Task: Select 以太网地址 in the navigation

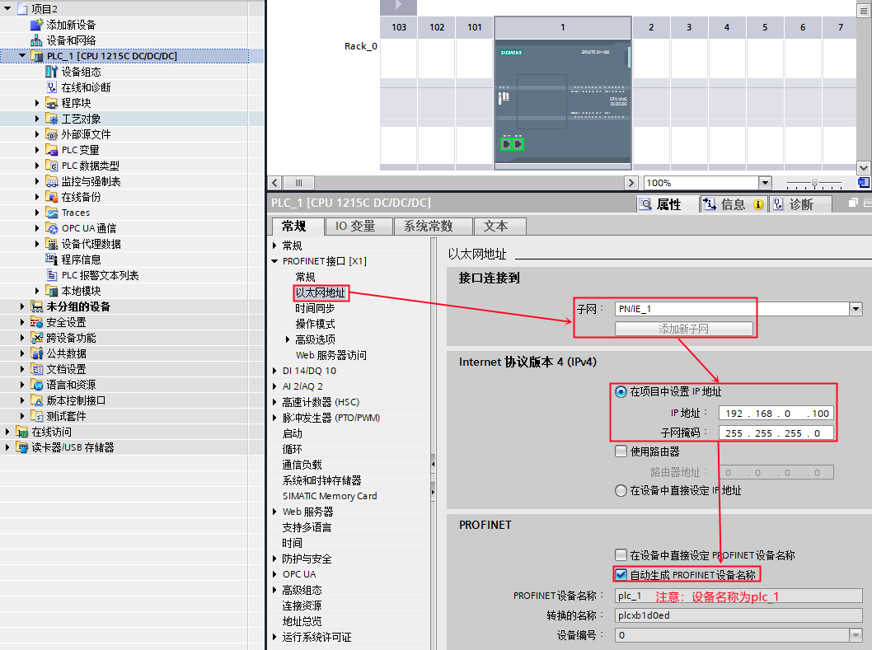Action: pos(321,292)
